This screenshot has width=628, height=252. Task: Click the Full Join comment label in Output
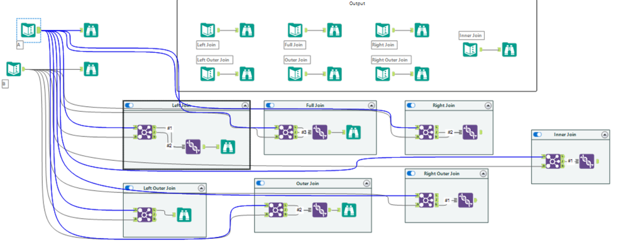pos(295,45)
